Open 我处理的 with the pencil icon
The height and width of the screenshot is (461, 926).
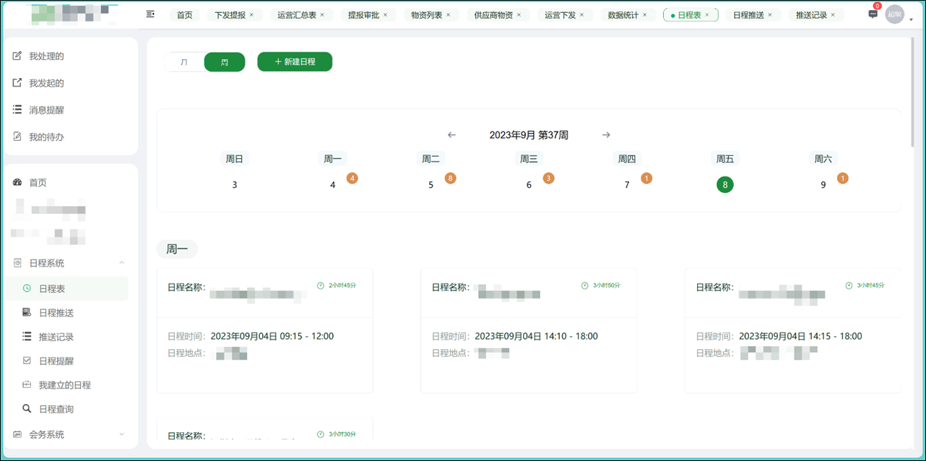(16, 56)
